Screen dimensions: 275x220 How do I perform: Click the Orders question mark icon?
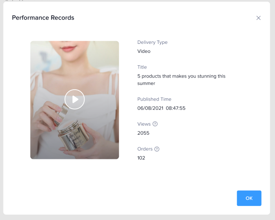pyautogui.click(x=157, y=149)
